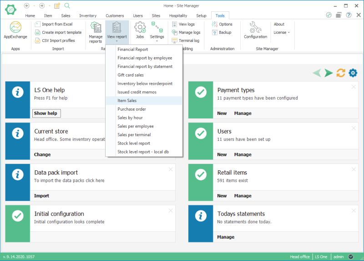Click Manage under Payment types

pos(243,113)
